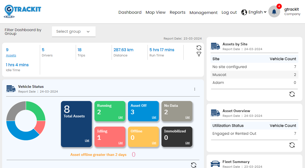Refresh the Assets by Site widget

tap(292, 94)
